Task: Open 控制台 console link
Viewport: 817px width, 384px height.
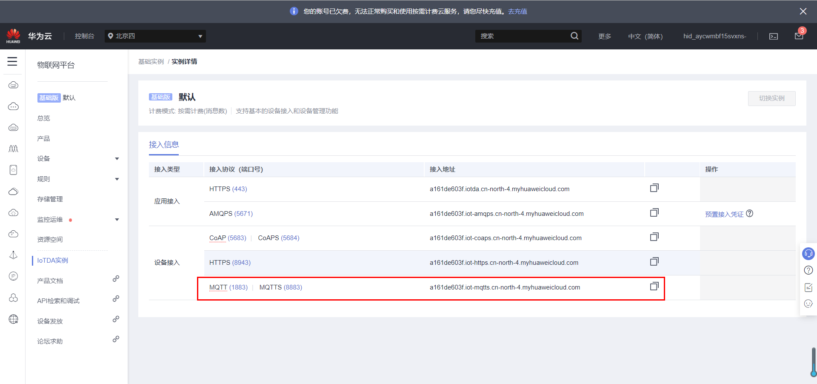Action: point(84,36)
